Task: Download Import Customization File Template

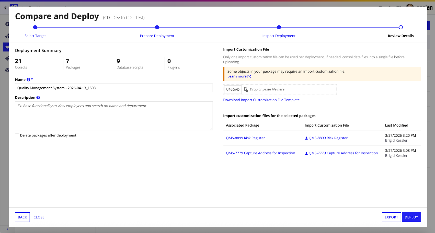Action: [x=261, y=100]
